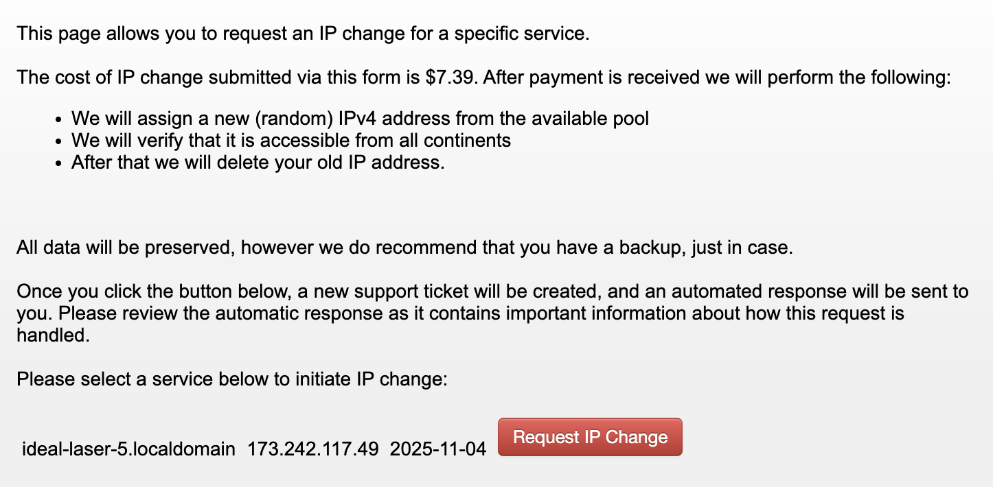Click the 2025-11-04 date text
The image size is (993, 487).
pos(437,449)
